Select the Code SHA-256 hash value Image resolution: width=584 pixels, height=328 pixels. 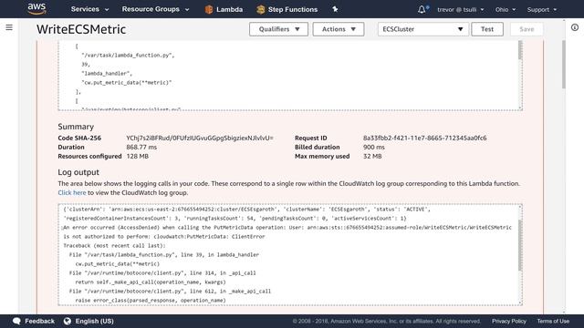200,138
